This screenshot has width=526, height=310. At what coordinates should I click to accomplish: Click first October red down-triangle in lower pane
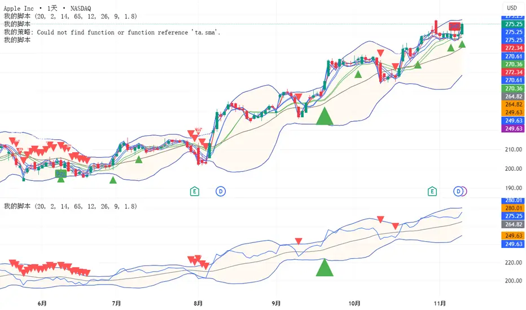tap(380, 219)
